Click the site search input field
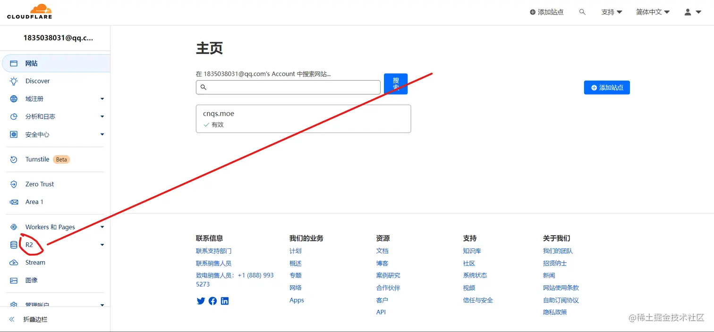 pos(288,87)
